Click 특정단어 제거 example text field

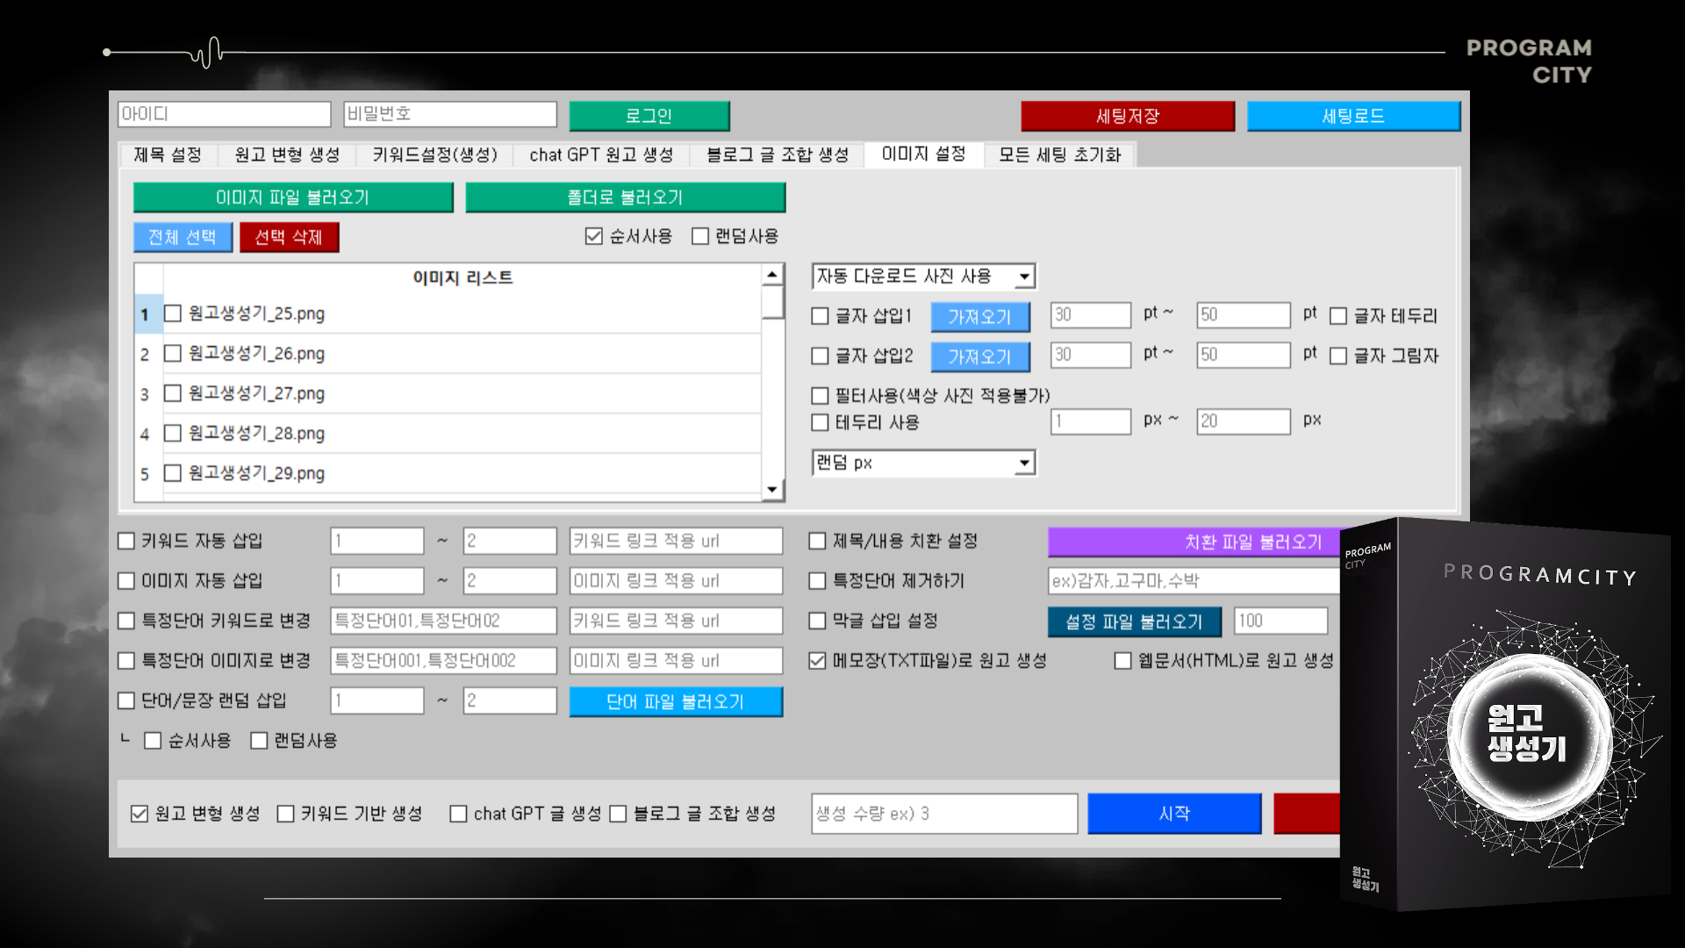[x=1194, y=581]
